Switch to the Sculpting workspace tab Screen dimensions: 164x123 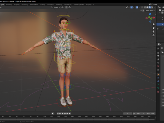coord(17,5)
